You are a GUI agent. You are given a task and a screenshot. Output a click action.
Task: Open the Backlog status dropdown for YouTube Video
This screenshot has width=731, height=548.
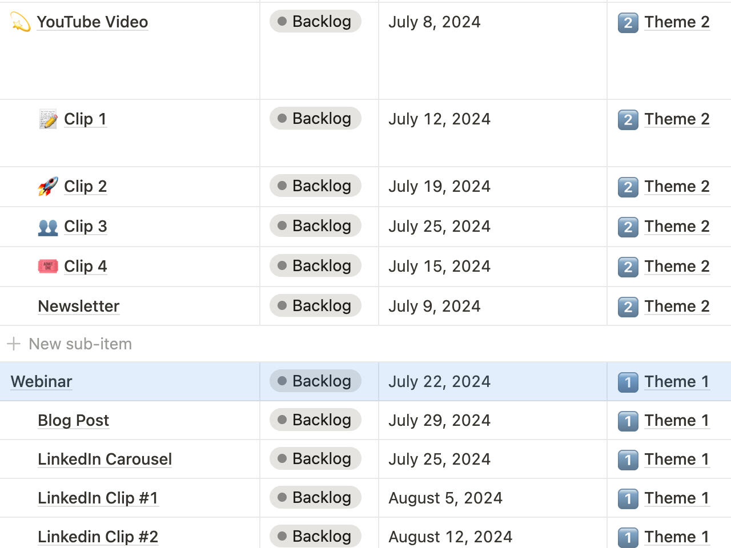pyautogui.click(x=315, y=22)
